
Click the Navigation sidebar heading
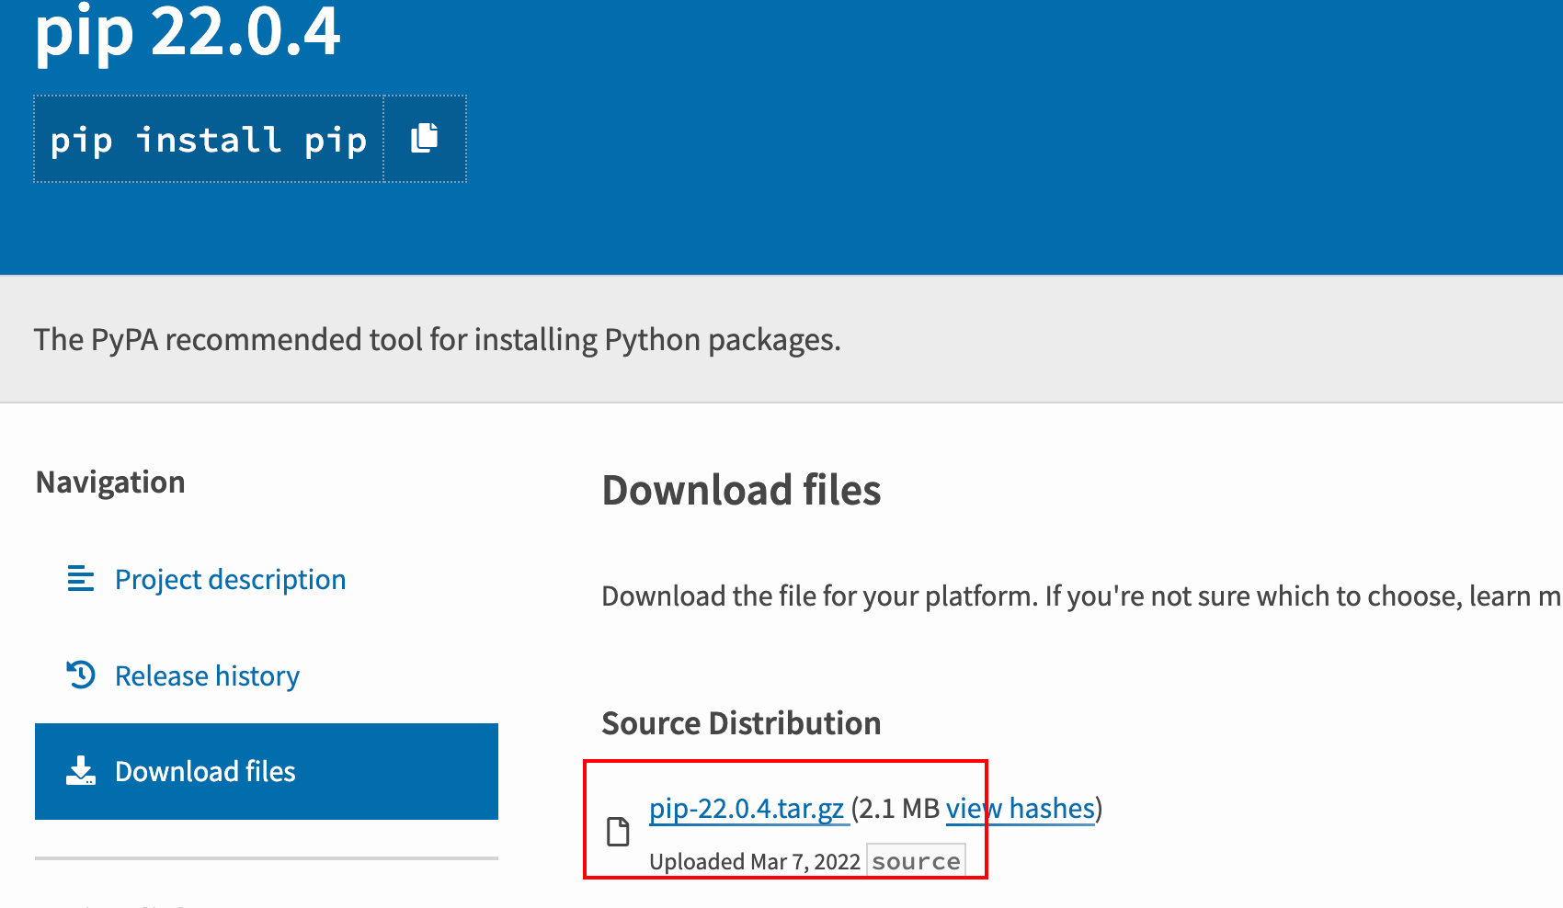110,482
